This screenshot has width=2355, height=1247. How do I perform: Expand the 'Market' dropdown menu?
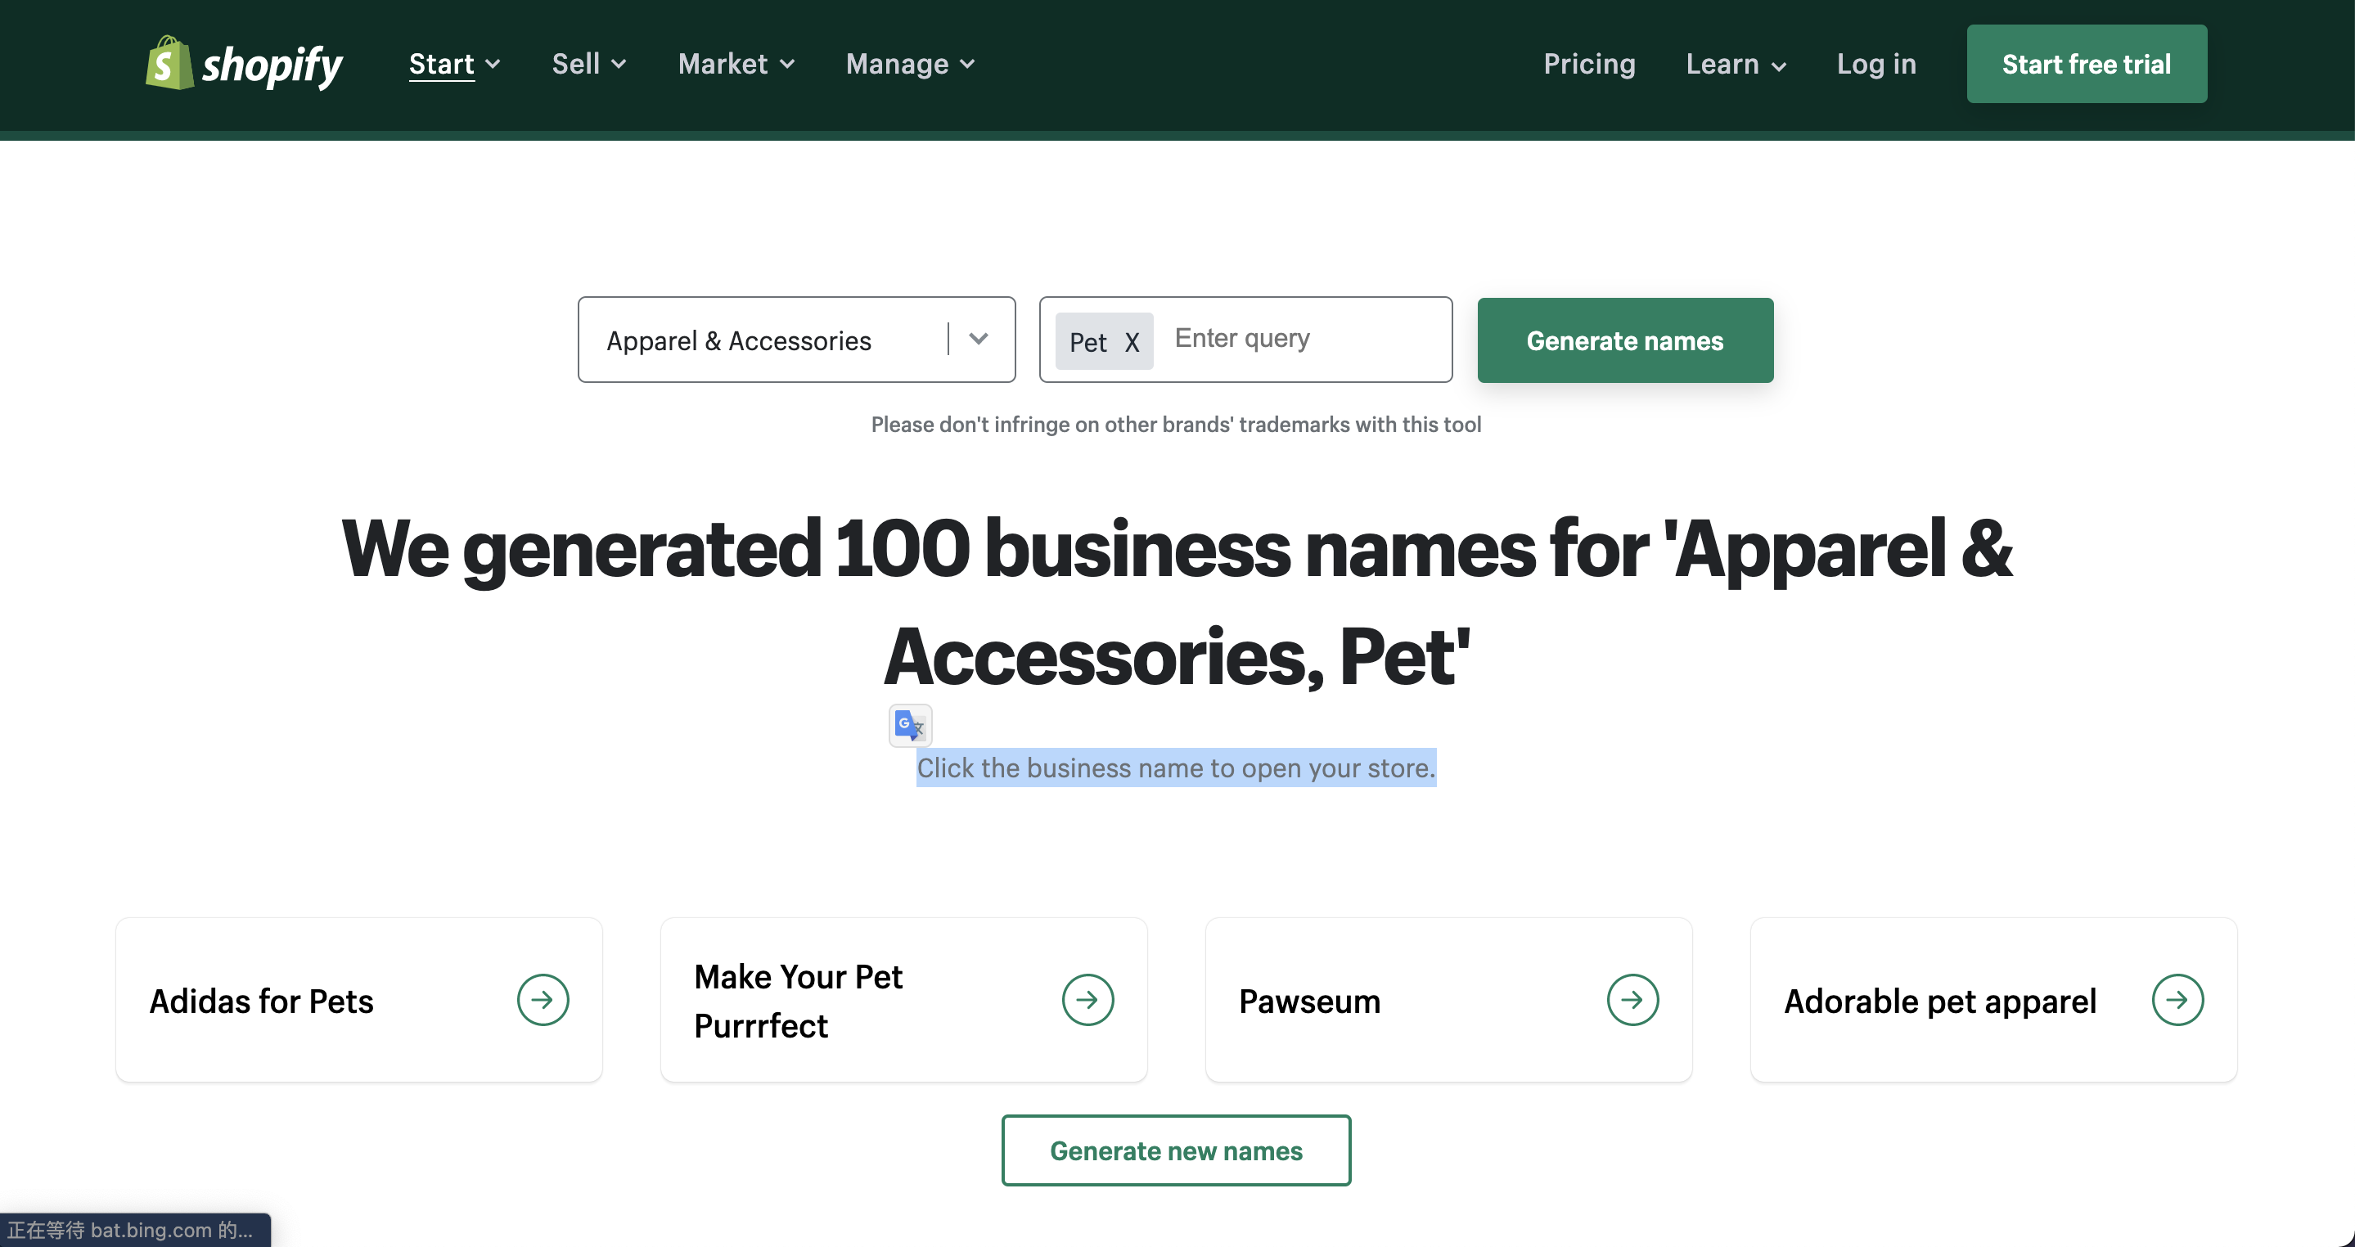735,64
